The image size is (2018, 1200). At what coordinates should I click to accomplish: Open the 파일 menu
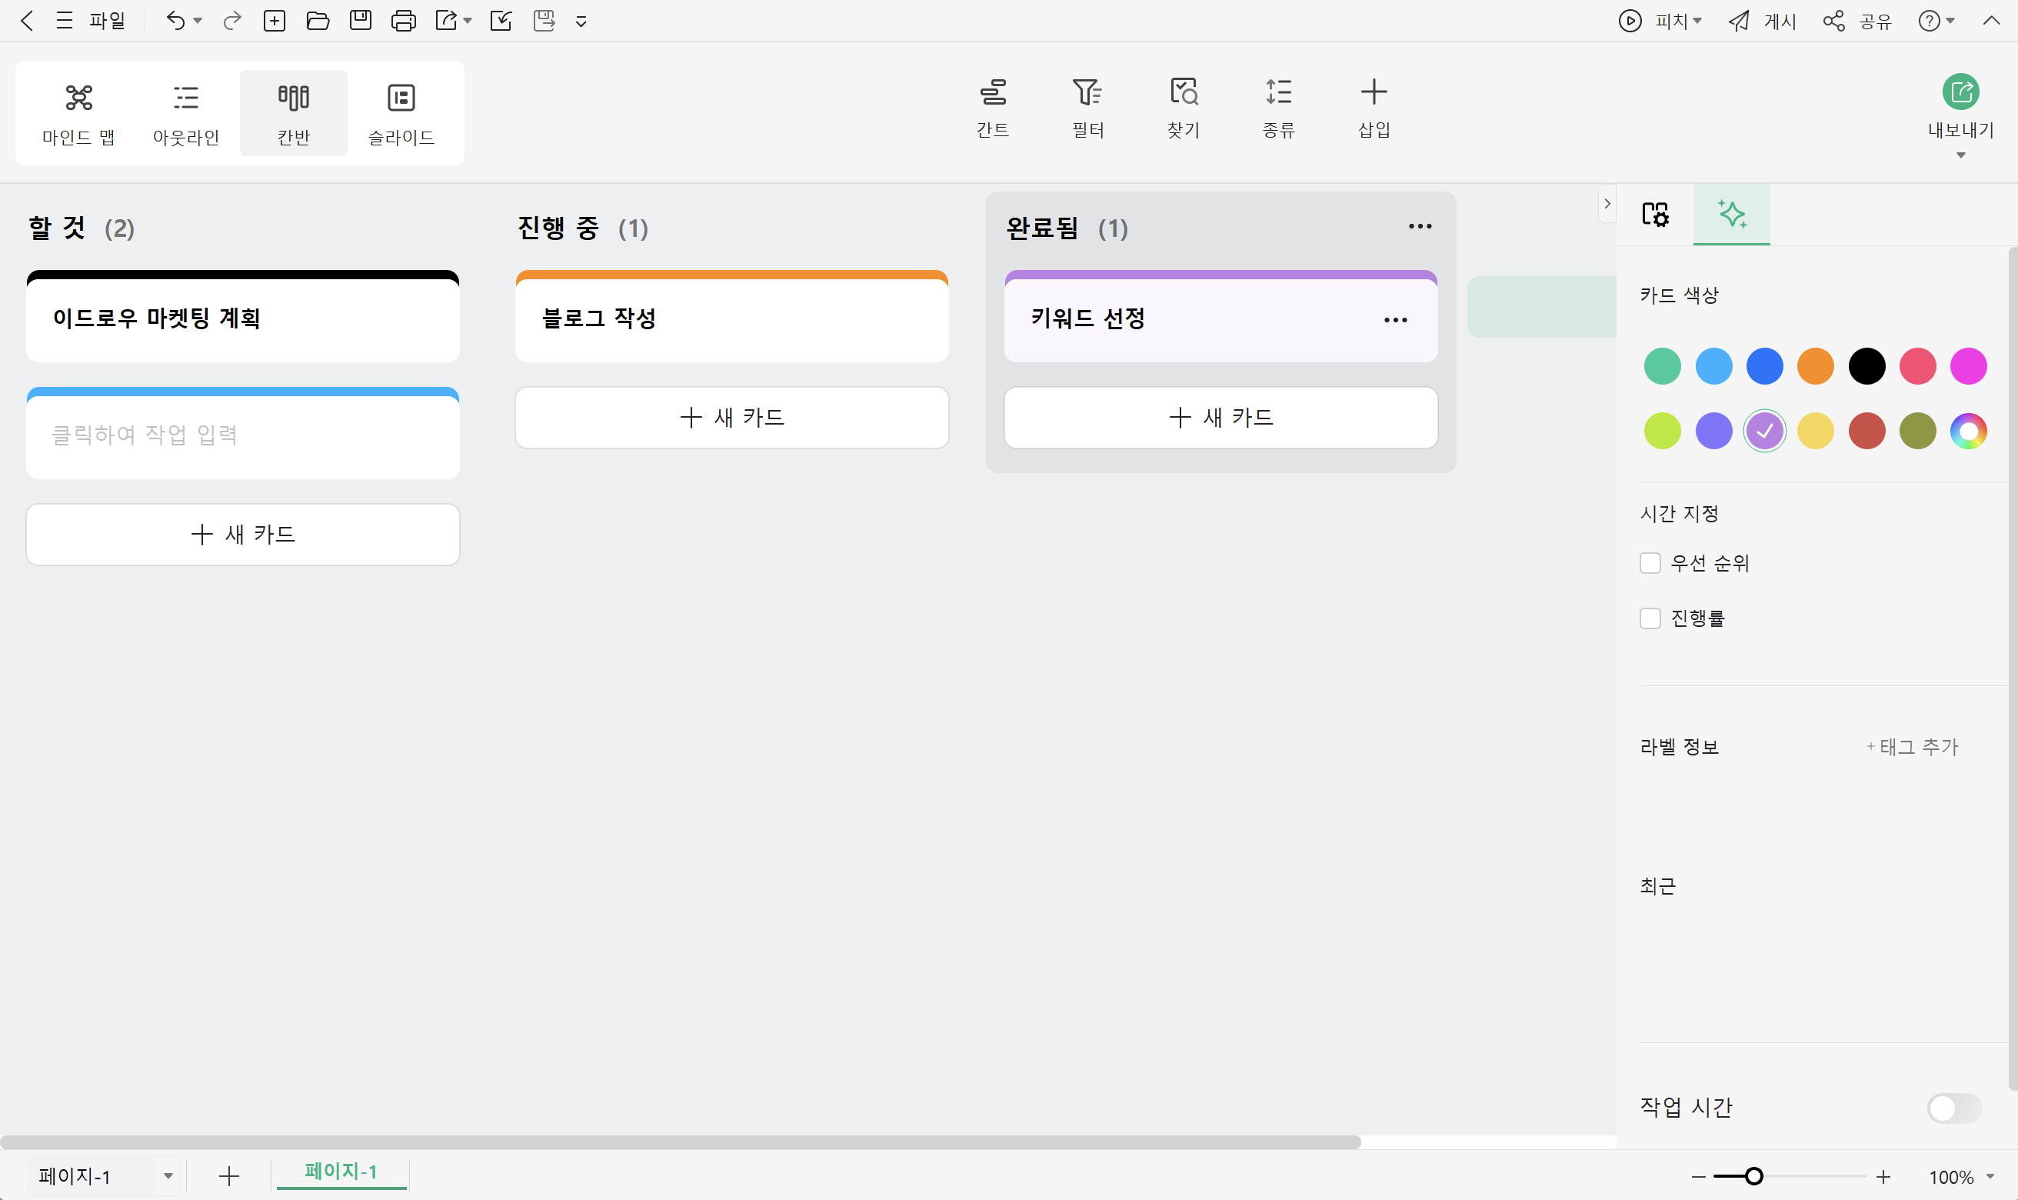(x=108, y=20)
